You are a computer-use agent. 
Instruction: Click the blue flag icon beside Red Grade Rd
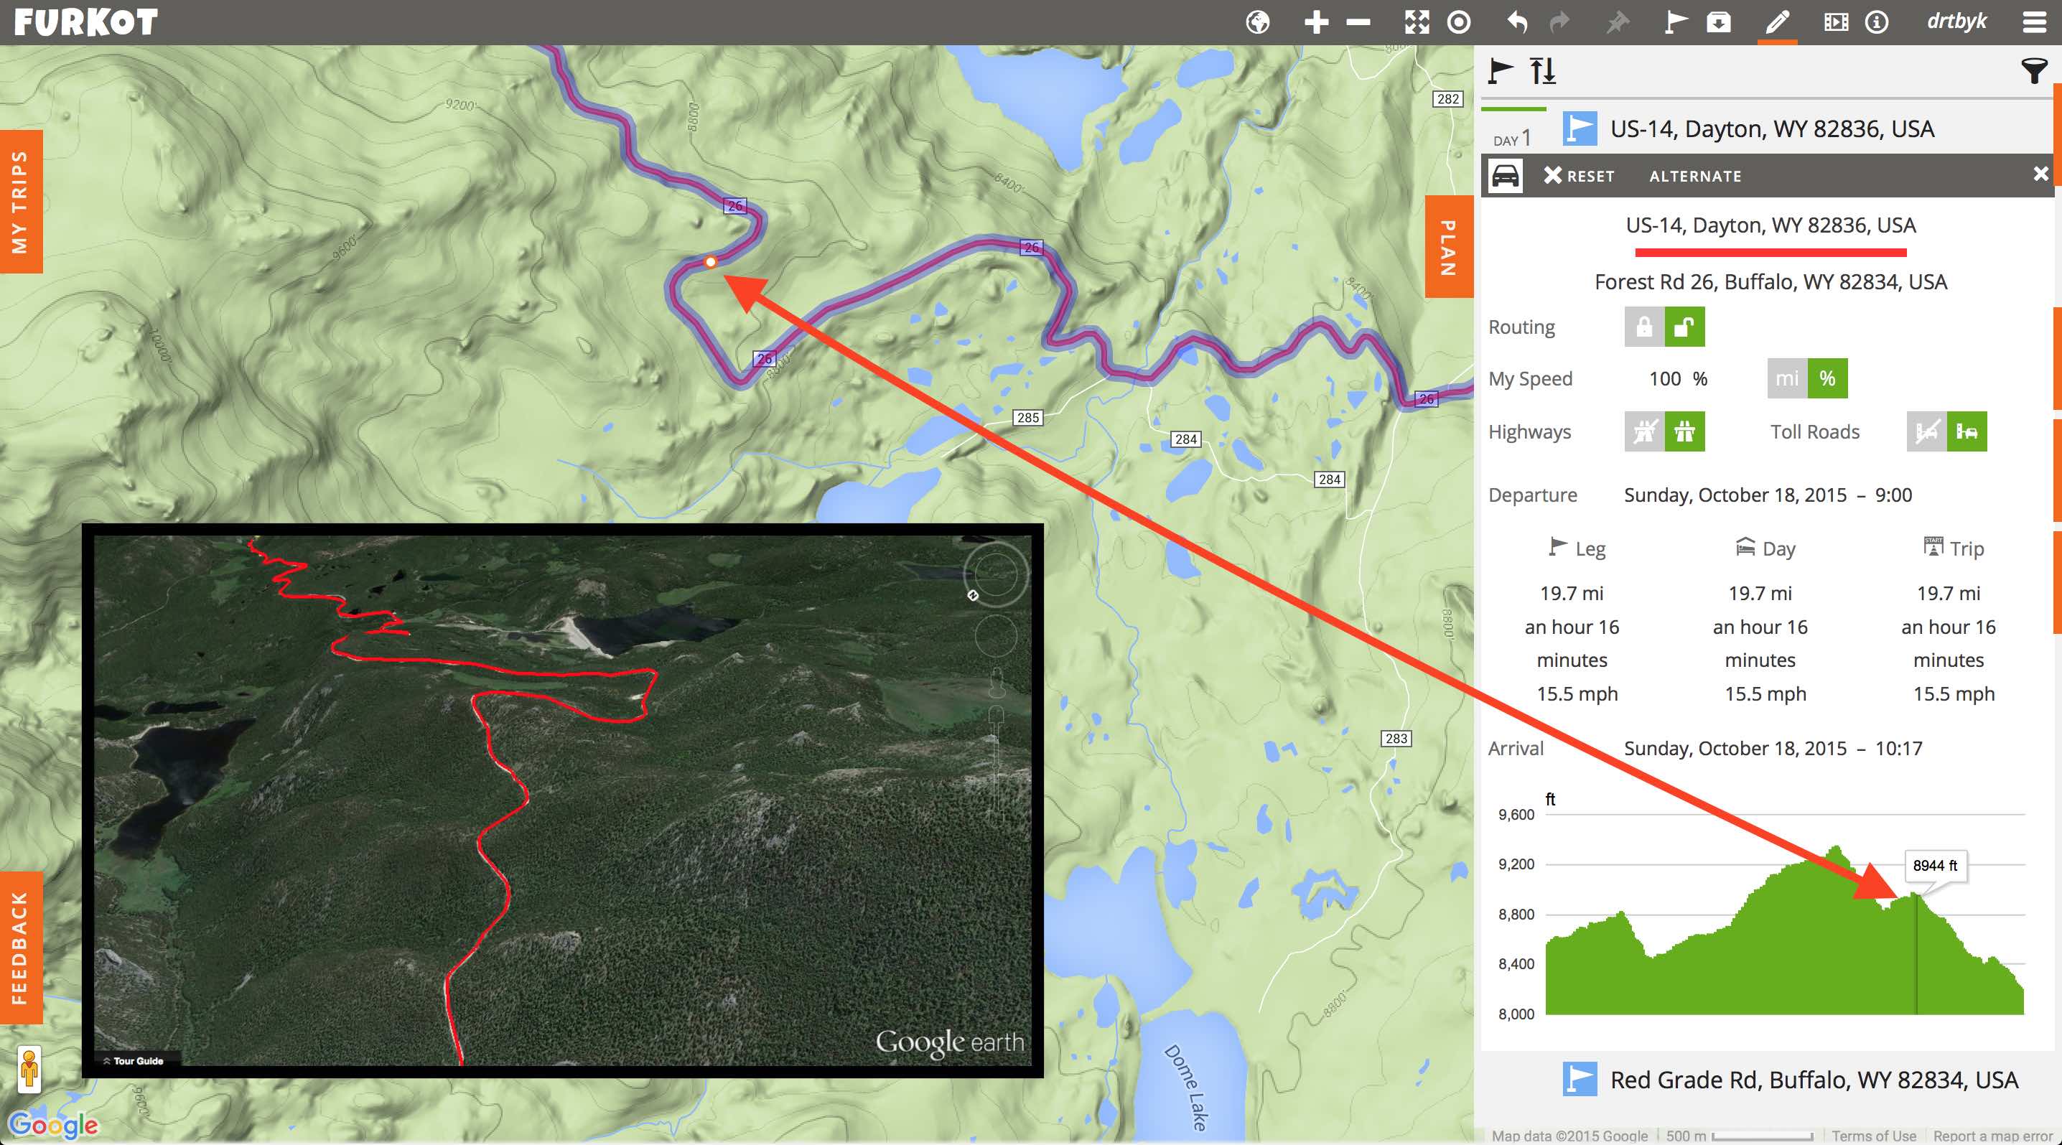tap(1580, 1078)
